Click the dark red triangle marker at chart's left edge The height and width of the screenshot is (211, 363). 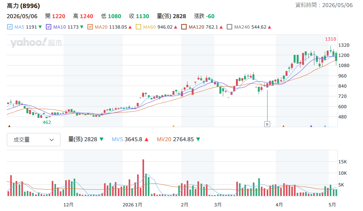(x=9, y=126)
